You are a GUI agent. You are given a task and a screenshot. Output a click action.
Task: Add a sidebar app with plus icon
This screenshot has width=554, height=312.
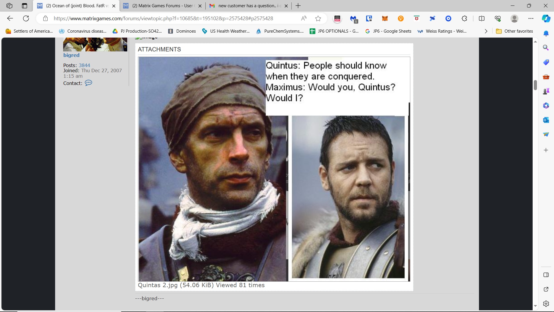coord(546,150)
